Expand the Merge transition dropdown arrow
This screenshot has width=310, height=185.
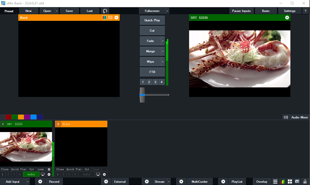pos(163,51)
